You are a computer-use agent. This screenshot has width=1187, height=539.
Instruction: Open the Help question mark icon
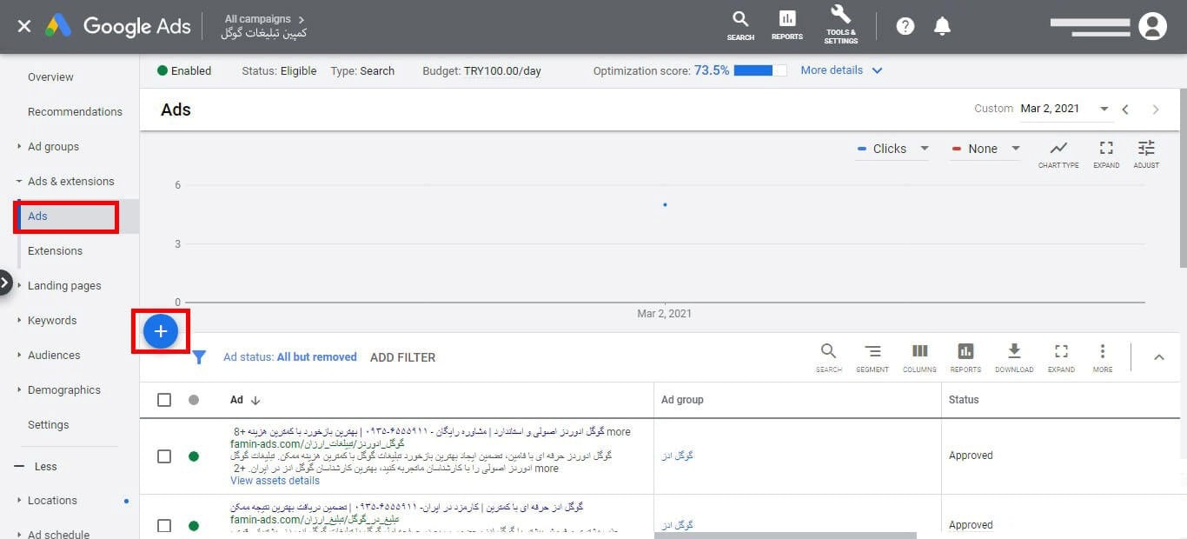(x=905, y=26)
